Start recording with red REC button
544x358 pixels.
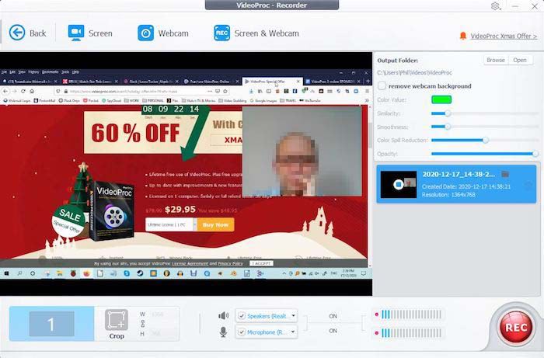516,328
